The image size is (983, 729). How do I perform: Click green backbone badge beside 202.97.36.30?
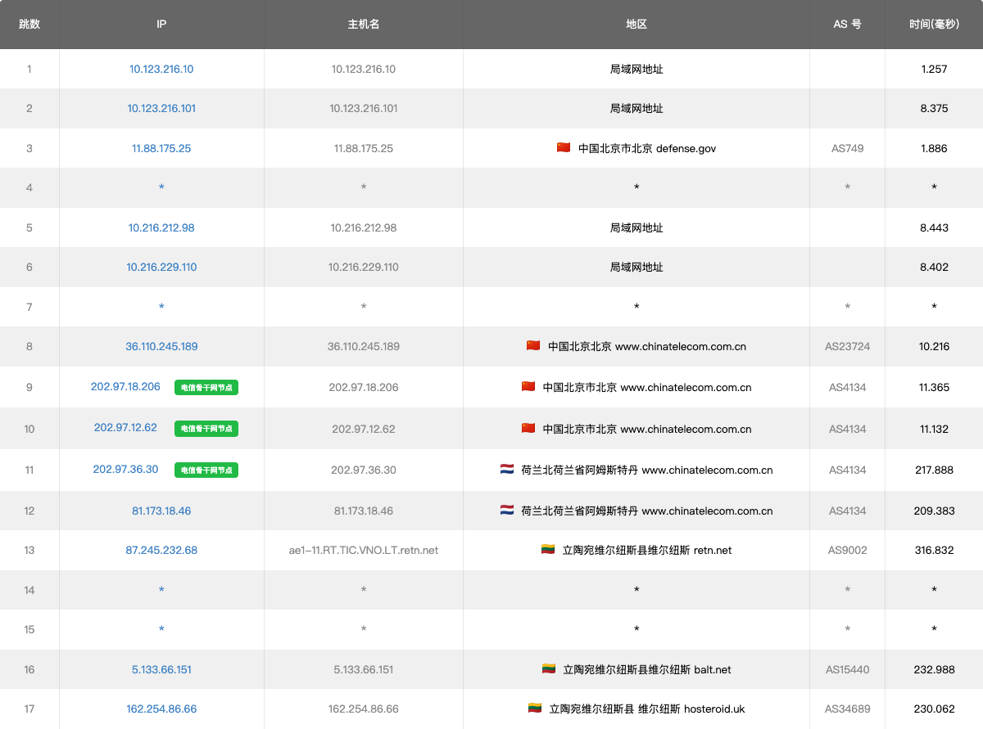(x=206, y=470)
